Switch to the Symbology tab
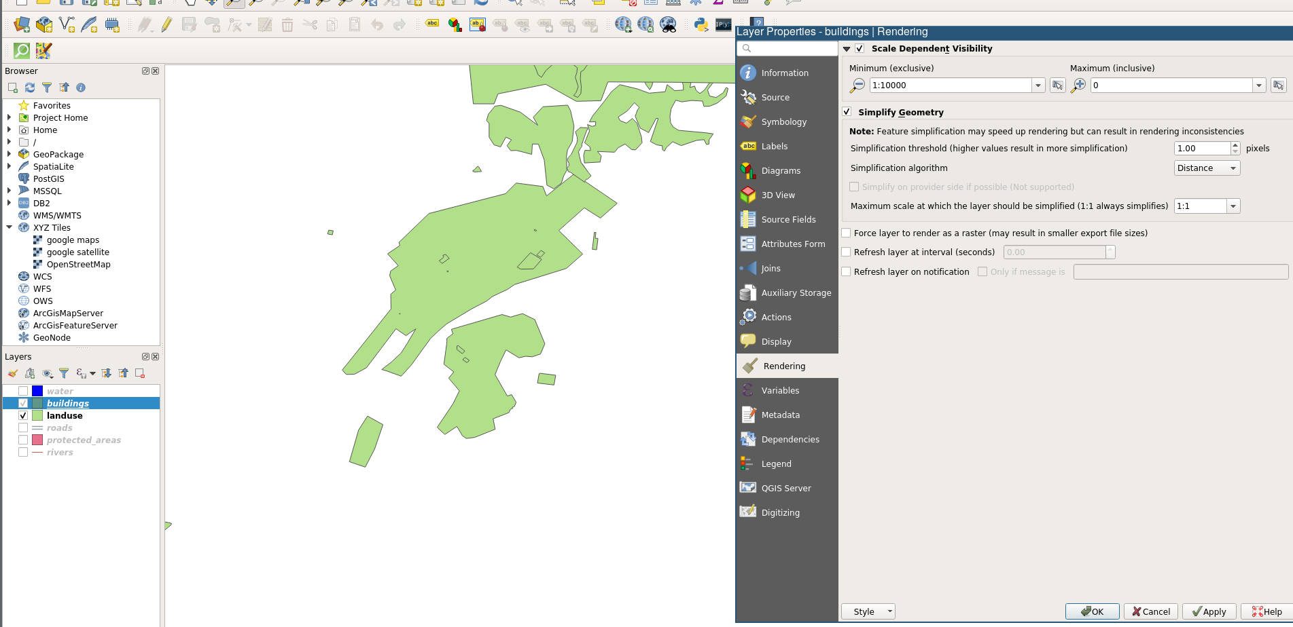 tap(783, 122)
